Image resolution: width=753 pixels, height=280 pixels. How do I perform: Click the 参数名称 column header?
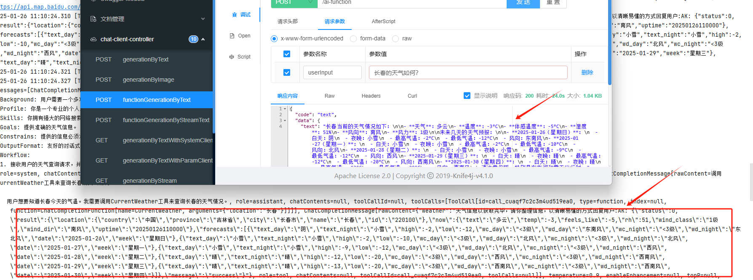tap(315, 54)
